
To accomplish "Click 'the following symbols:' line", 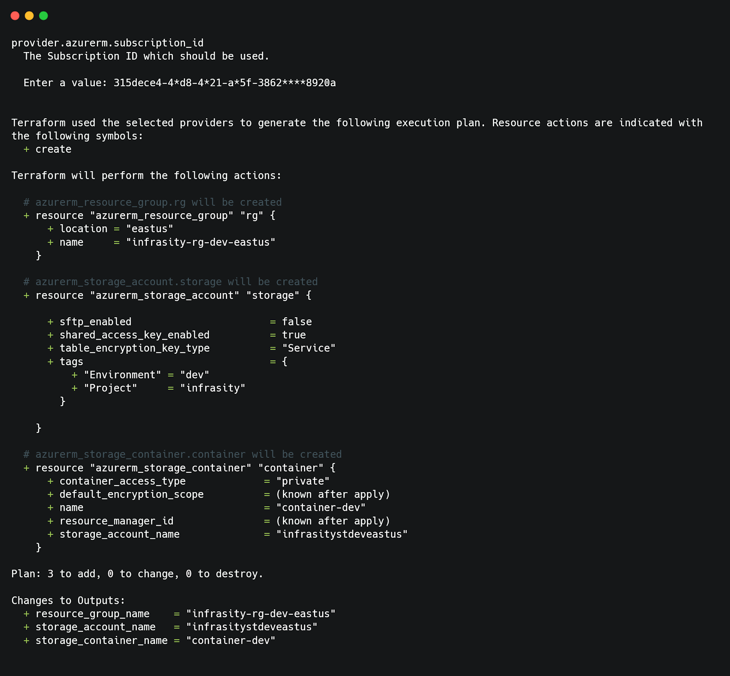I will [78, 136].
